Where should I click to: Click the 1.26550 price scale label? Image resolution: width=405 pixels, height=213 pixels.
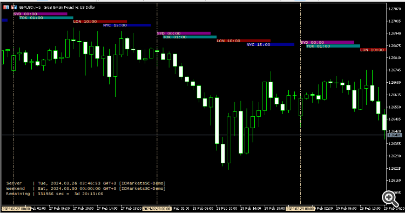click(394, 106)
